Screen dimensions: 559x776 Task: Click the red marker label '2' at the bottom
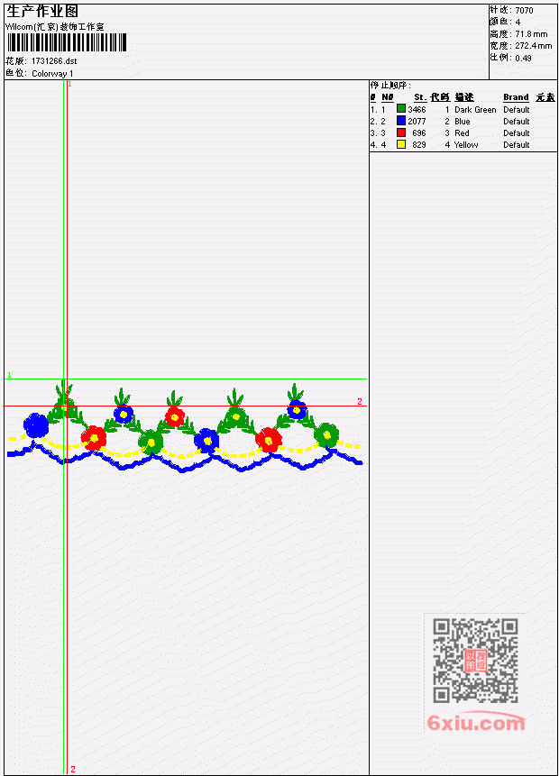click(73, 769)
